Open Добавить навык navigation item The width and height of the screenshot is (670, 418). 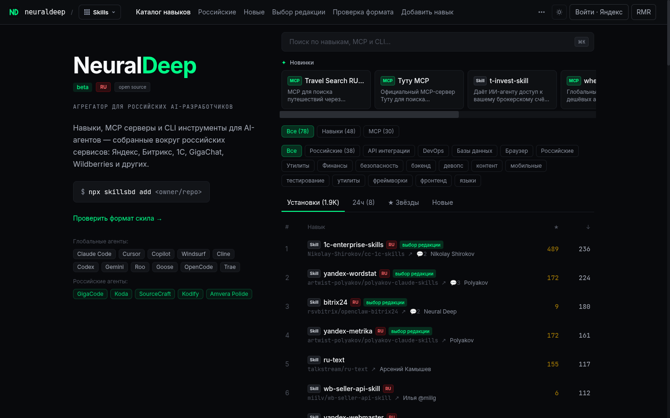click(427, 12)
